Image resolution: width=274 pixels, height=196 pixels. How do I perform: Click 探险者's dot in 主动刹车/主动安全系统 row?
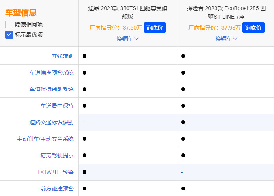tap(183, 139)
